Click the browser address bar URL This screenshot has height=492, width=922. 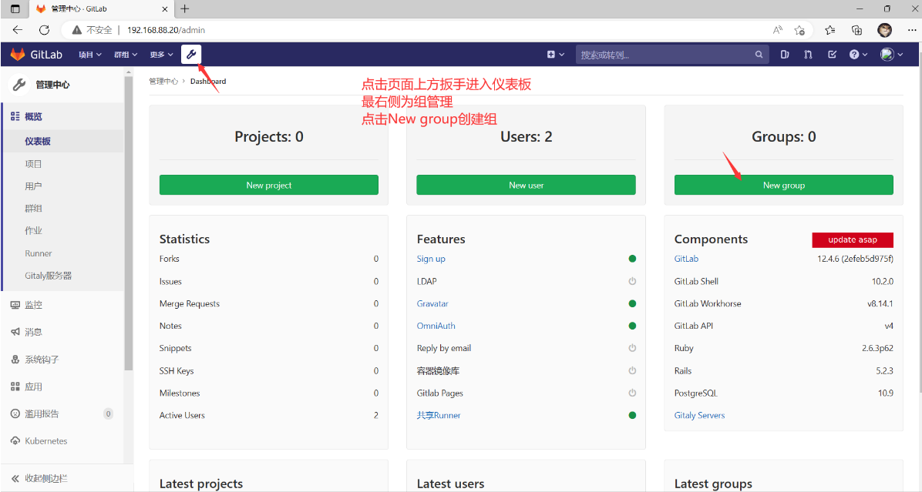pyautogui.click(x=166, y=30)
